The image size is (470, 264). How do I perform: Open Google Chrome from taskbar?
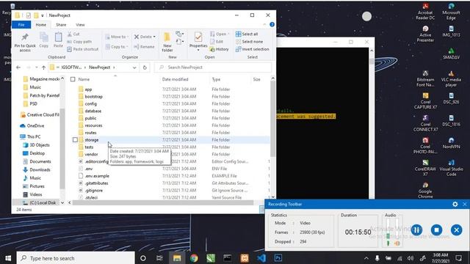pyautogui.click(x=194, y=258)
